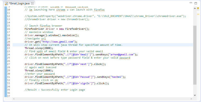This screenshot has height=102, width=201.
Task: Click the "Thread.sleep(1000);" statement
Action: (39, 70)
